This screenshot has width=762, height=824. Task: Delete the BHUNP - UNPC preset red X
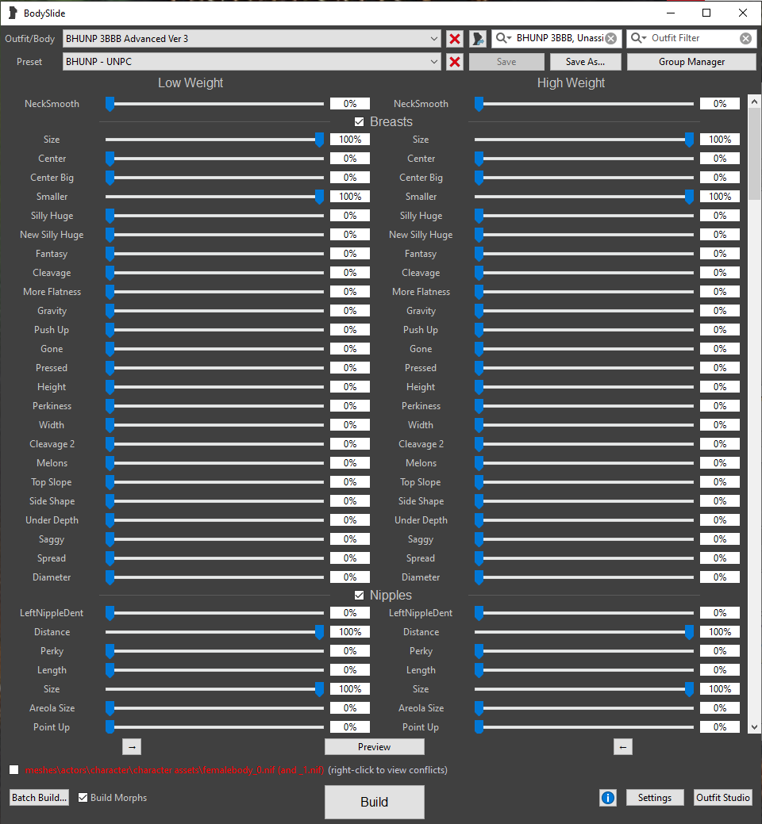point(455,62)
